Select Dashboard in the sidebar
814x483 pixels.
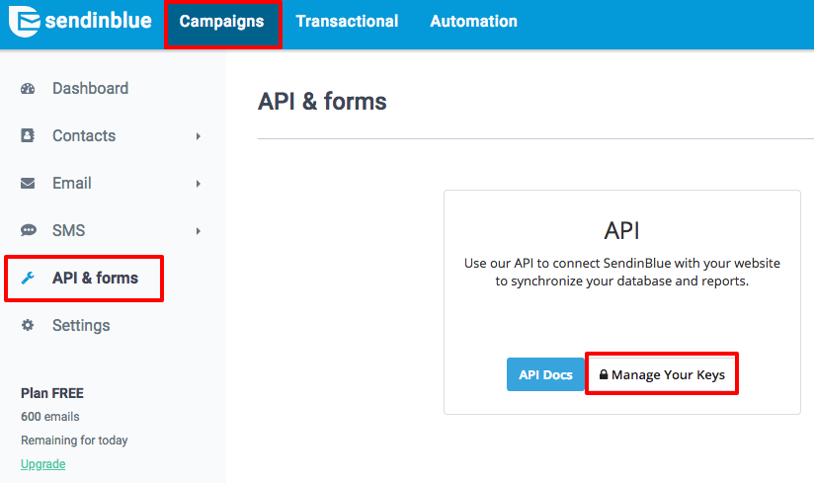coord(90,89)
